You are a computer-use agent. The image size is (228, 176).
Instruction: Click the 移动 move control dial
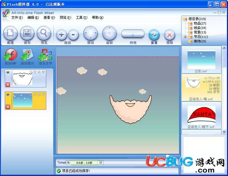(90, 33)
